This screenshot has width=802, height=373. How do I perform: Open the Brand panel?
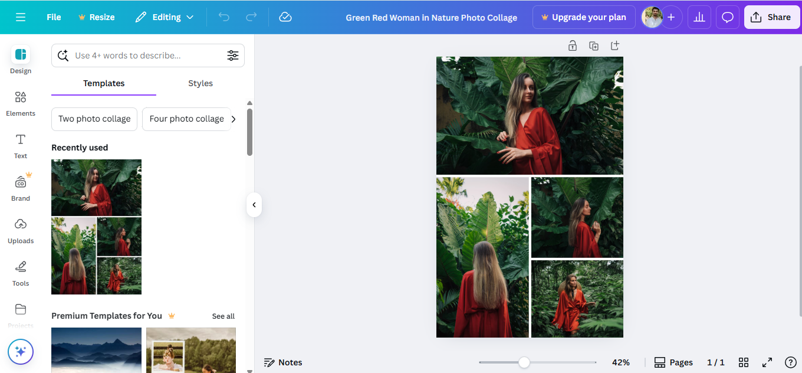point(20,188)
